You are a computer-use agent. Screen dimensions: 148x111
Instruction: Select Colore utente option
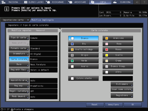[83, 78]
